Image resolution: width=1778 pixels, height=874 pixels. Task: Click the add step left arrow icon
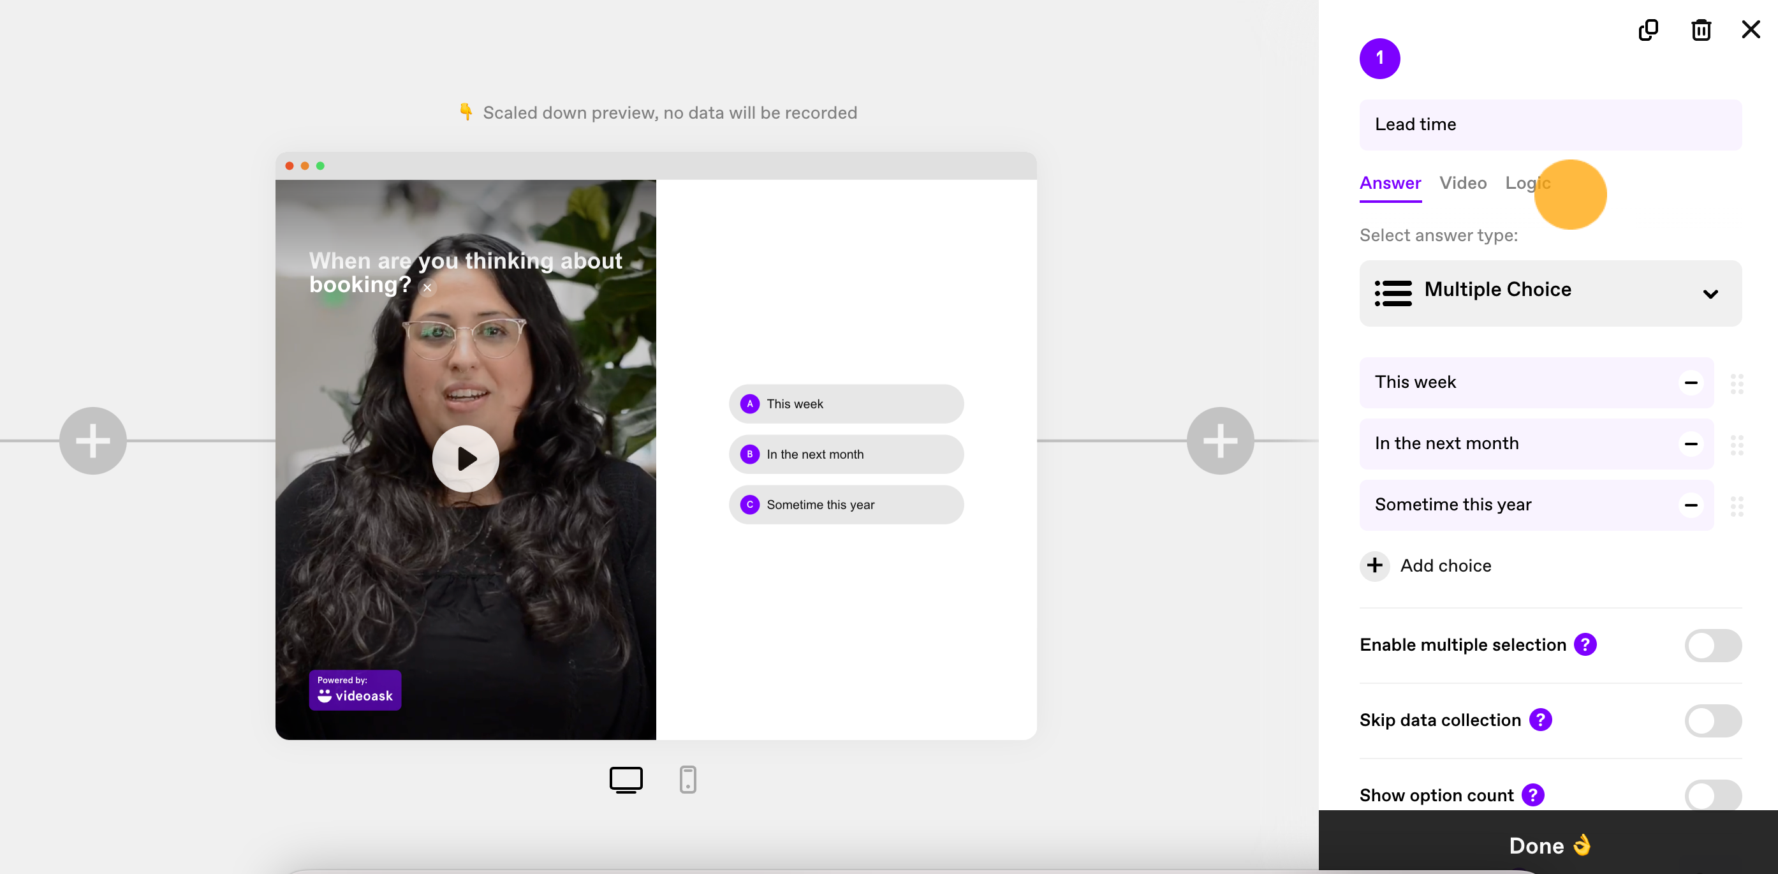point(91,440)
